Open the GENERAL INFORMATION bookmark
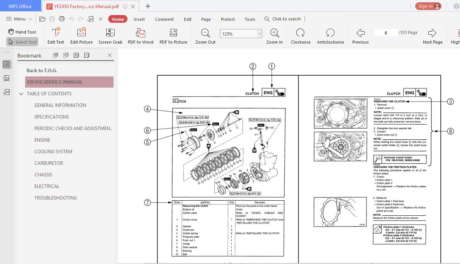 [x=60, y=105]
